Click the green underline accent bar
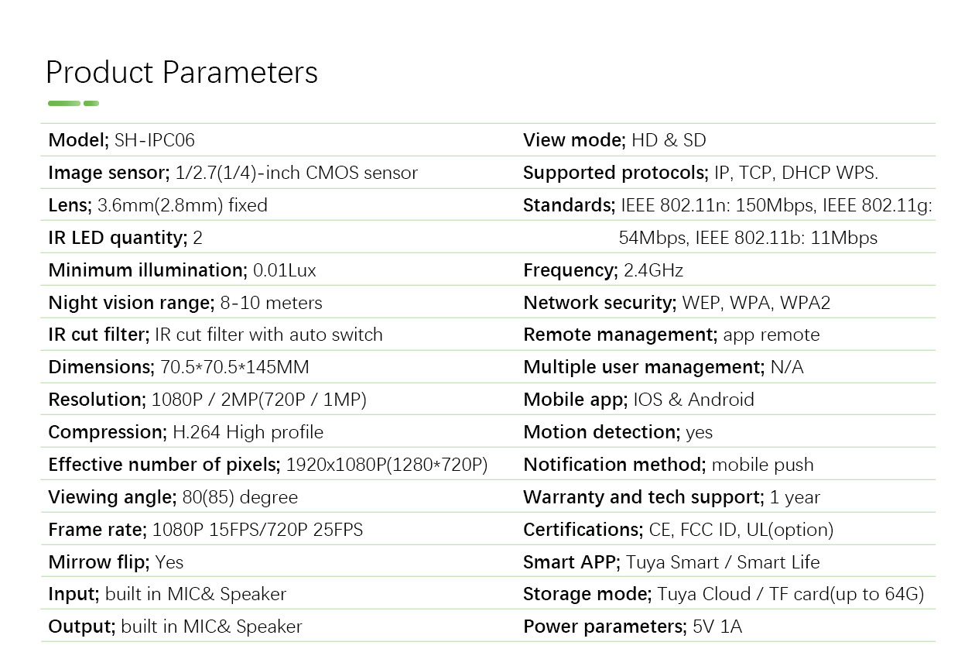Screen dimensions: 975x666 click(74, 103)
